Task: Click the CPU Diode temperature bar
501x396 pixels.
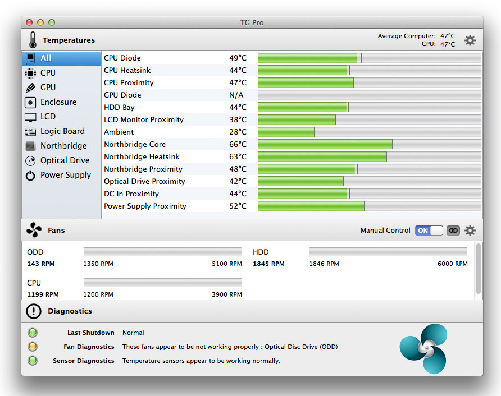Action: (370, 58)
